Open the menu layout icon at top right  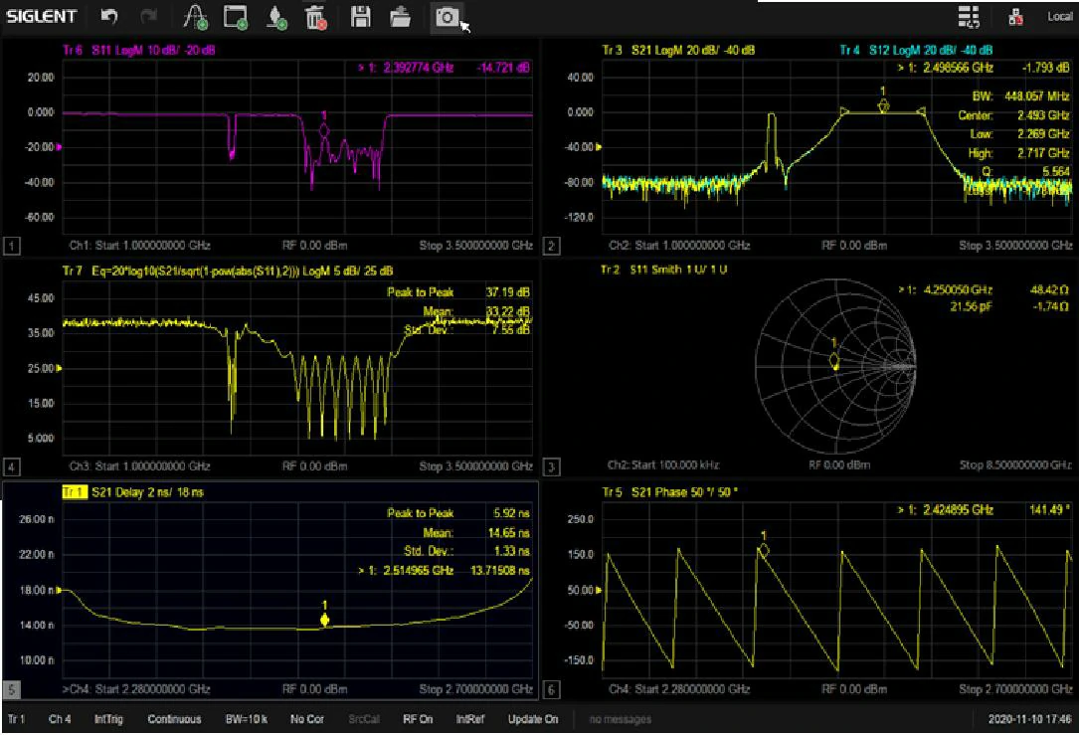tap(969, 17)
